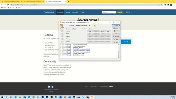
Task: Click the XAMPP logo icon in control panel
Action: (x=61, y=26)
